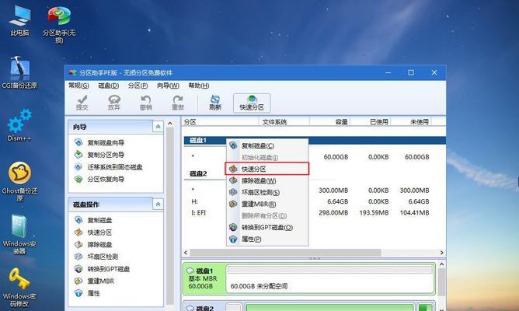Select the H: partition row
Image resolution: width=519 pixels, height=311 pixels.
pyautogui.click(x=314, y=201)
